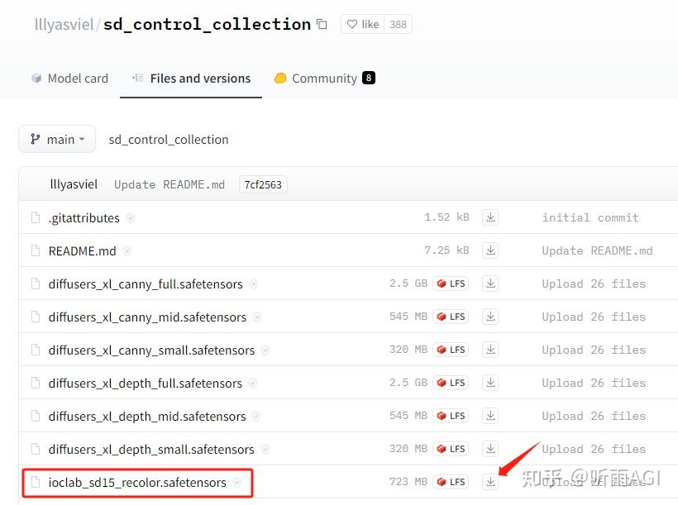Open Upload 26 files commit for canny_small

pyautogui.click(x=594, y=350)
